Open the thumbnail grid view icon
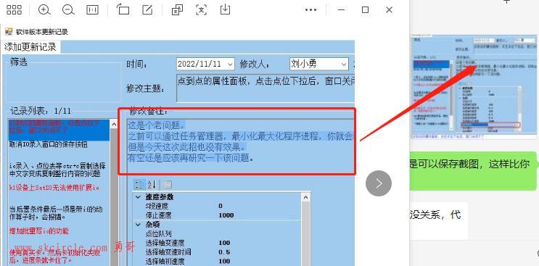539x266 pixels. pyautogui.click(x=14, y=10)
